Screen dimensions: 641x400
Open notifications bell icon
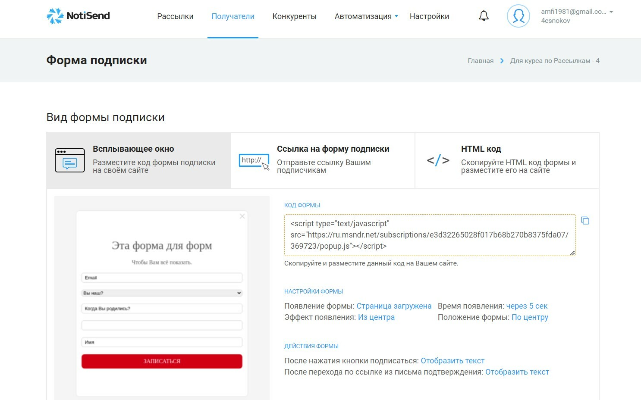pyautogui.click(x=484, y=16)
